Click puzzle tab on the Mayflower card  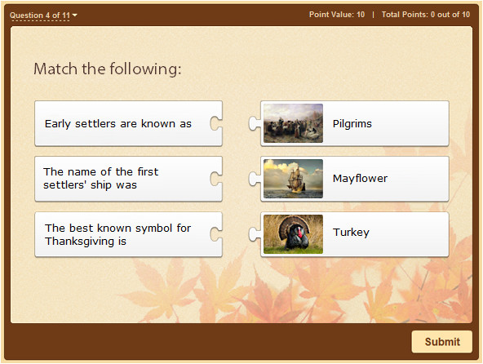[x=255, y=179]
